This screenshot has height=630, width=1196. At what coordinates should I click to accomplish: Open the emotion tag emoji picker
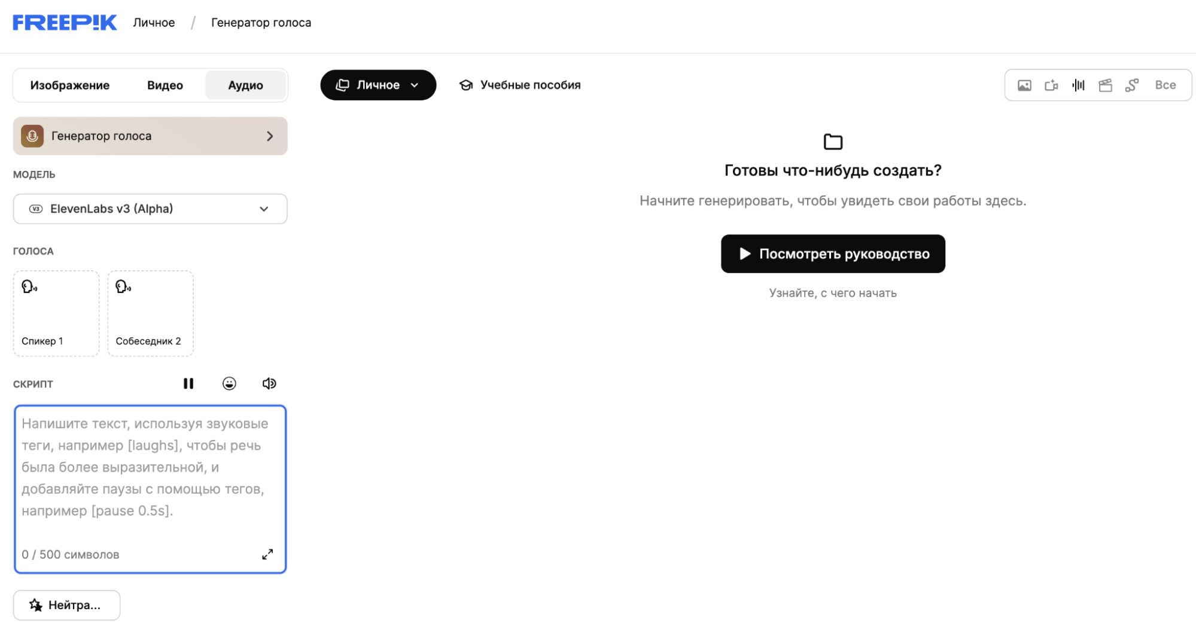pos(229,384)
